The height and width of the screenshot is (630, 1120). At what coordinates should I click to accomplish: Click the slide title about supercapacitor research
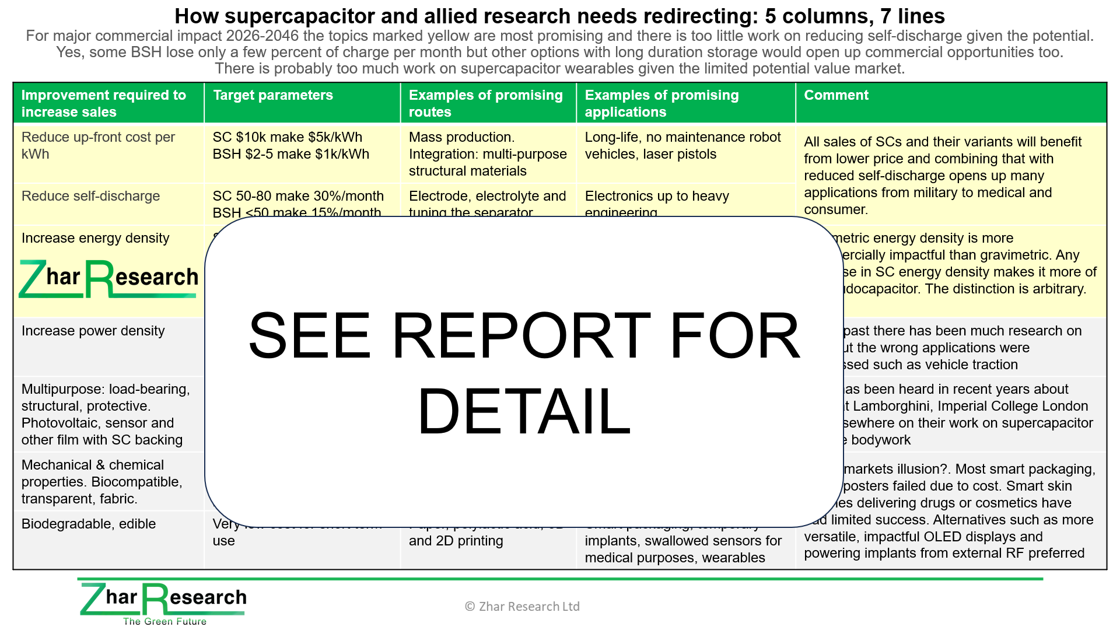click(x=559, y=16)
